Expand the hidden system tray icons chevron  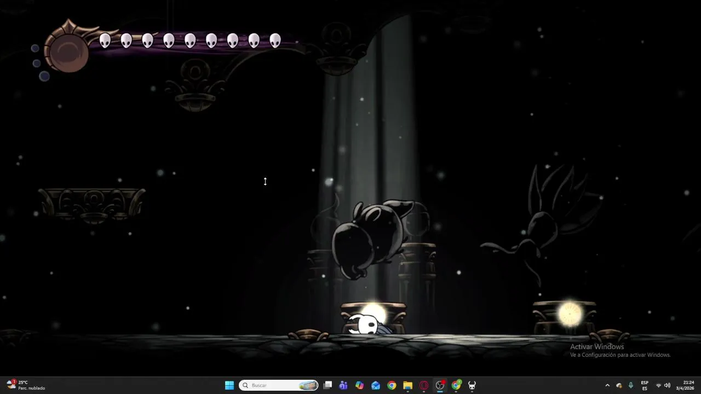pos(607,385)
